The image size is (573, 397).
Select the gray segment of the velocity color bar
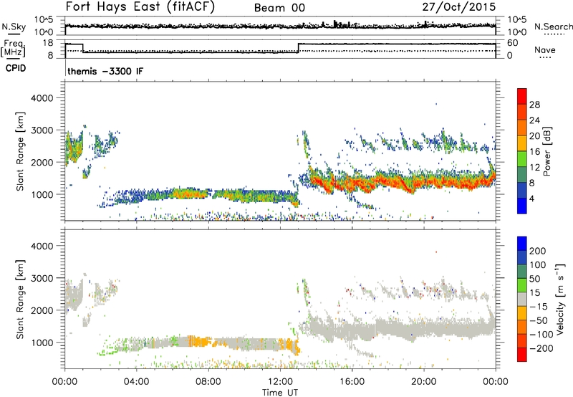click(522, 300)
